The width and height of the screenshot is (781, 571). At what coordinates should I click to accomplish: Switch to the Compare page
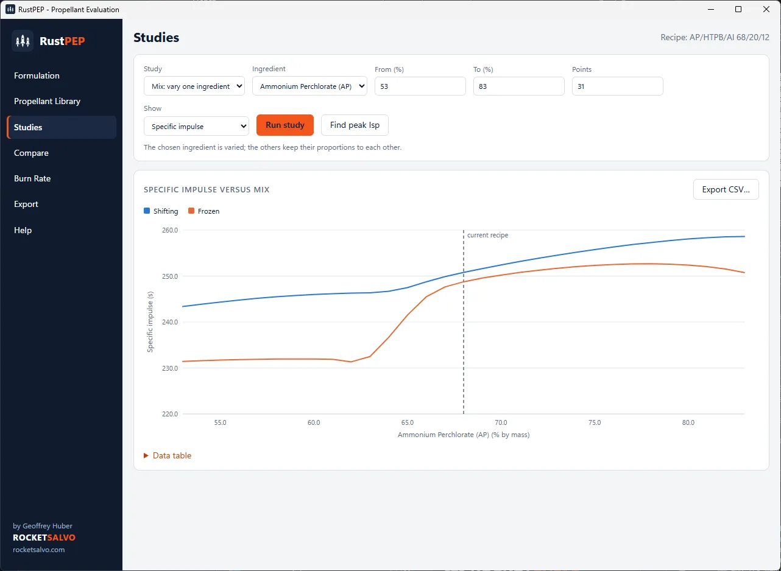pyautogui.click(x=61, y=153)
